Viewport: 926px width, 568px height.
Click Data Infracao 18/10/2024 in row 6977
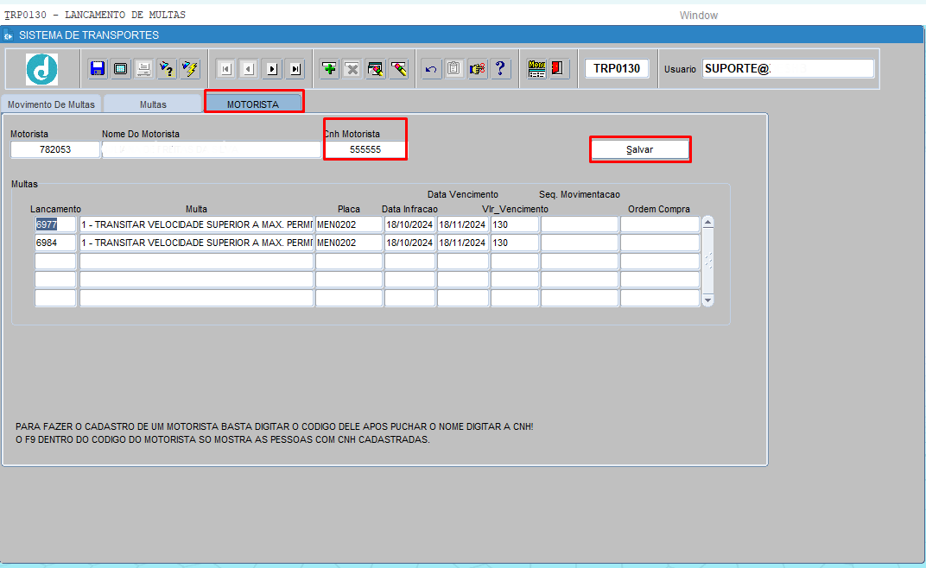click(x=409, y=224)
